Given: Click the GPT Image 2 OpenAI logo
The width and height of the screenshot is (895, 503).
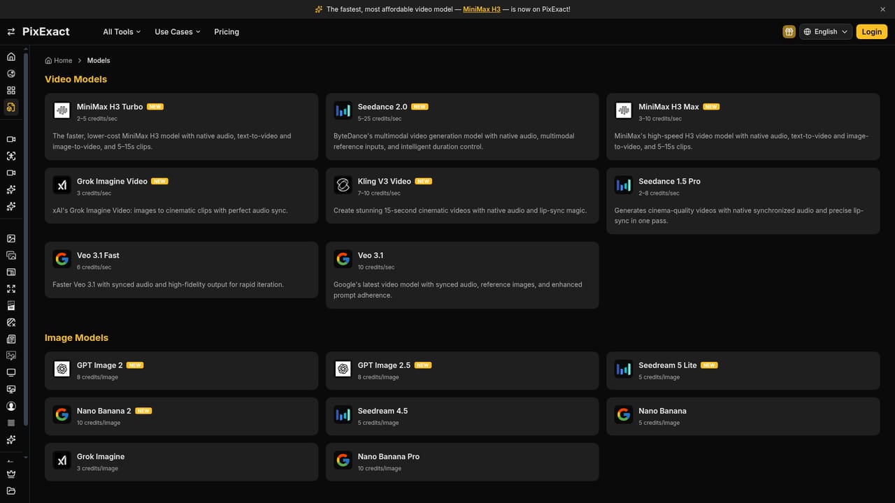Looking at the screenshot, I should (62, 369).
